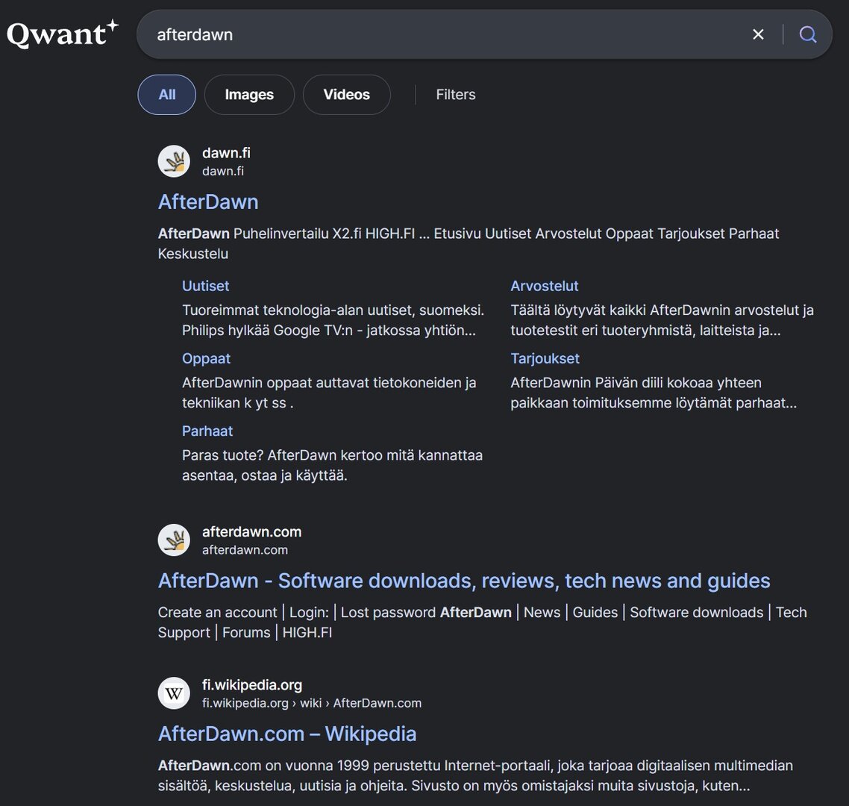Screen dimensions: 849x806
Task: Click the magnifying glass search icon
Action: [808, 34]
